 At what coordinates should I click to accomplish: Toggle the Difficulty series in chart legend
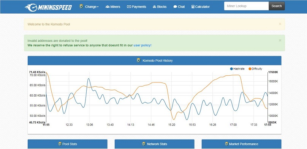(x=255, y=69)
